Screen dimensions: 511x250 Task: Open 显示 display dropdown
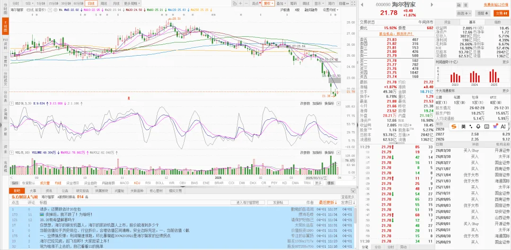[319, 3]
